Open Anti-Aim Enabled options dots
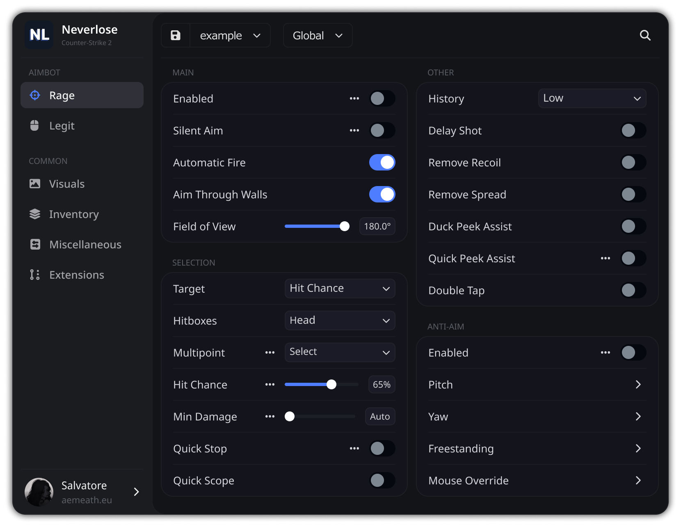Image resolution: width=681 pixels, height=527 pixels. tap(606, 352)
